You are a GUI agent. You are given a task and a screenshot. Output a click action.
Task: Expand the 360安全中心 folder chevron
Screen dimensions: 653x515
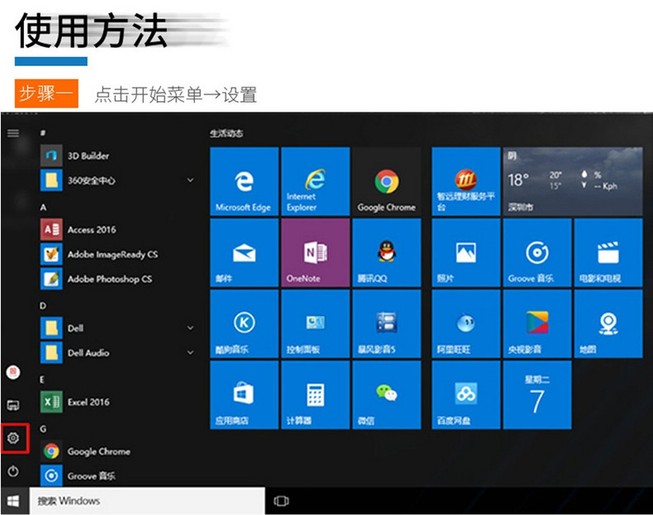(x=190, y=180)
